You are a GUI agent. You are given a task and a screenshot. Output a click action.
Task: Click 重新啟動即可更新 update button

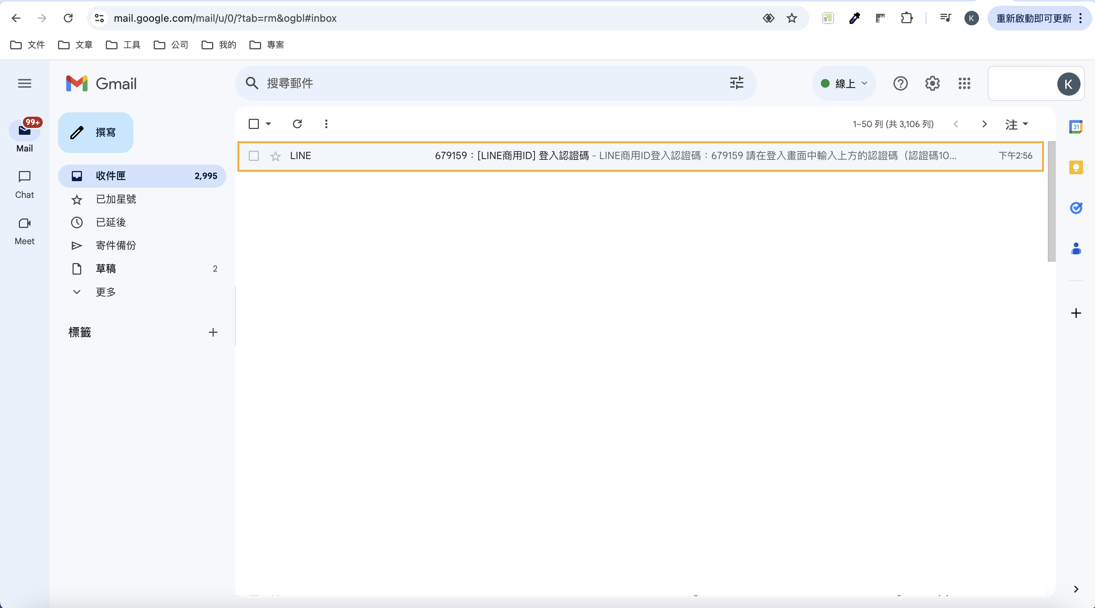[1033, 18]
